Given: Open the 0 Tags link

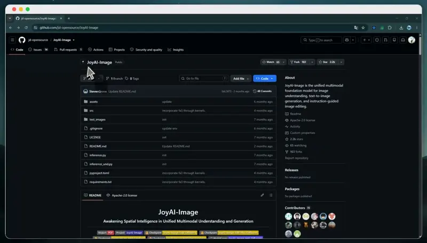Looking at the screenshot, I should (x=132, y=79).
